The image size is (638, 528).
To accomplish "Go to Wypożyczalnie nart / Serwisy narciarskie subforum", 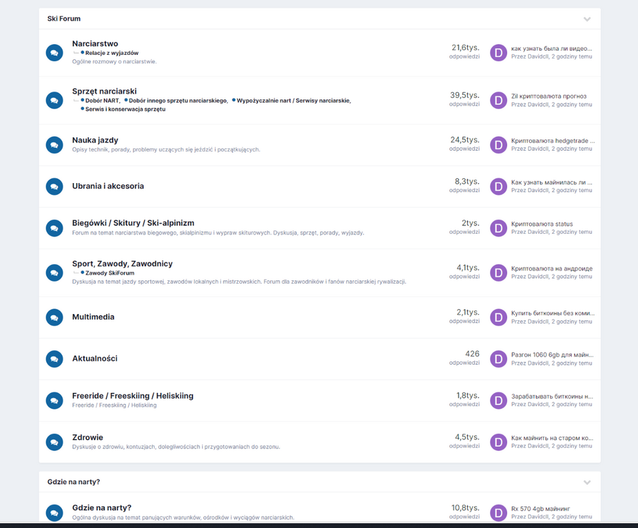I will coord(293,101).
